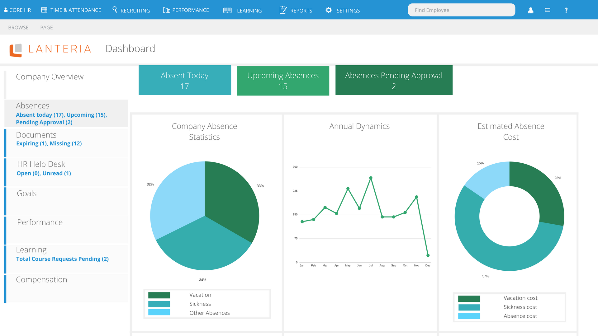Screen dimensions: 598x336
Task: Click the Recruiting magnifier icon
Action: pyautogui.click(x=115, y=10)
